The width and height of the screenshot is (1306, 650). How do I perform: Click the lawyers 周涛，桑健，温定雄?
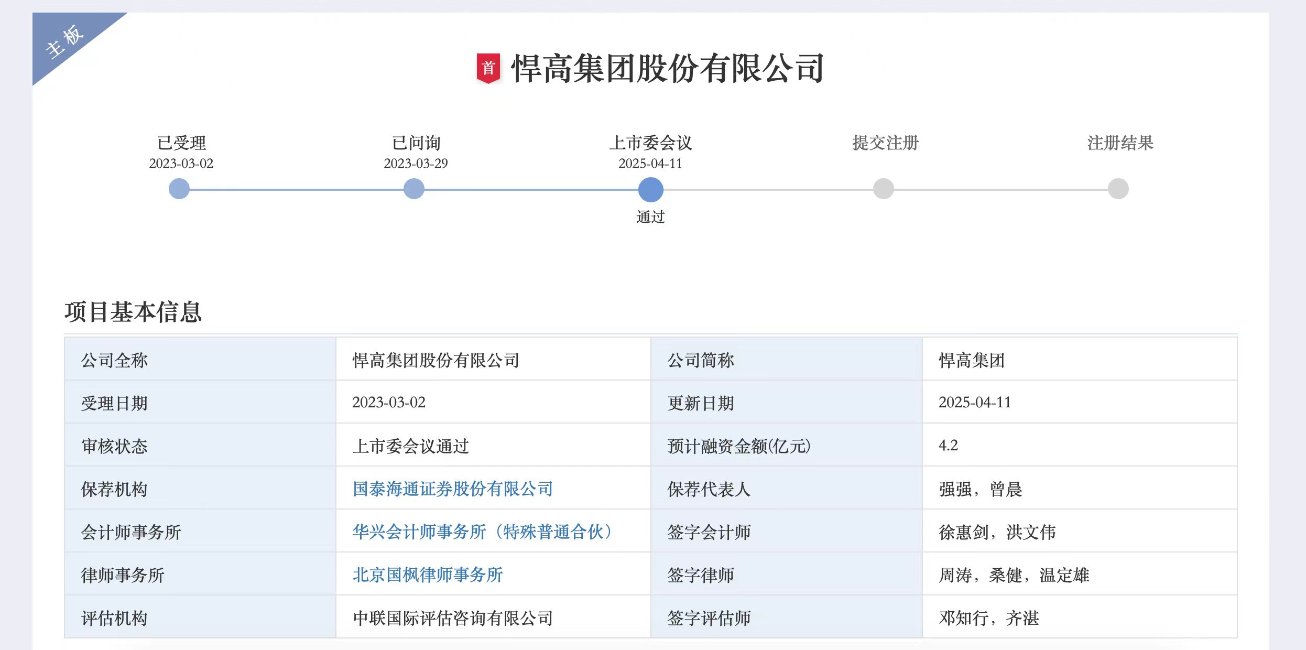[1014, 576]
